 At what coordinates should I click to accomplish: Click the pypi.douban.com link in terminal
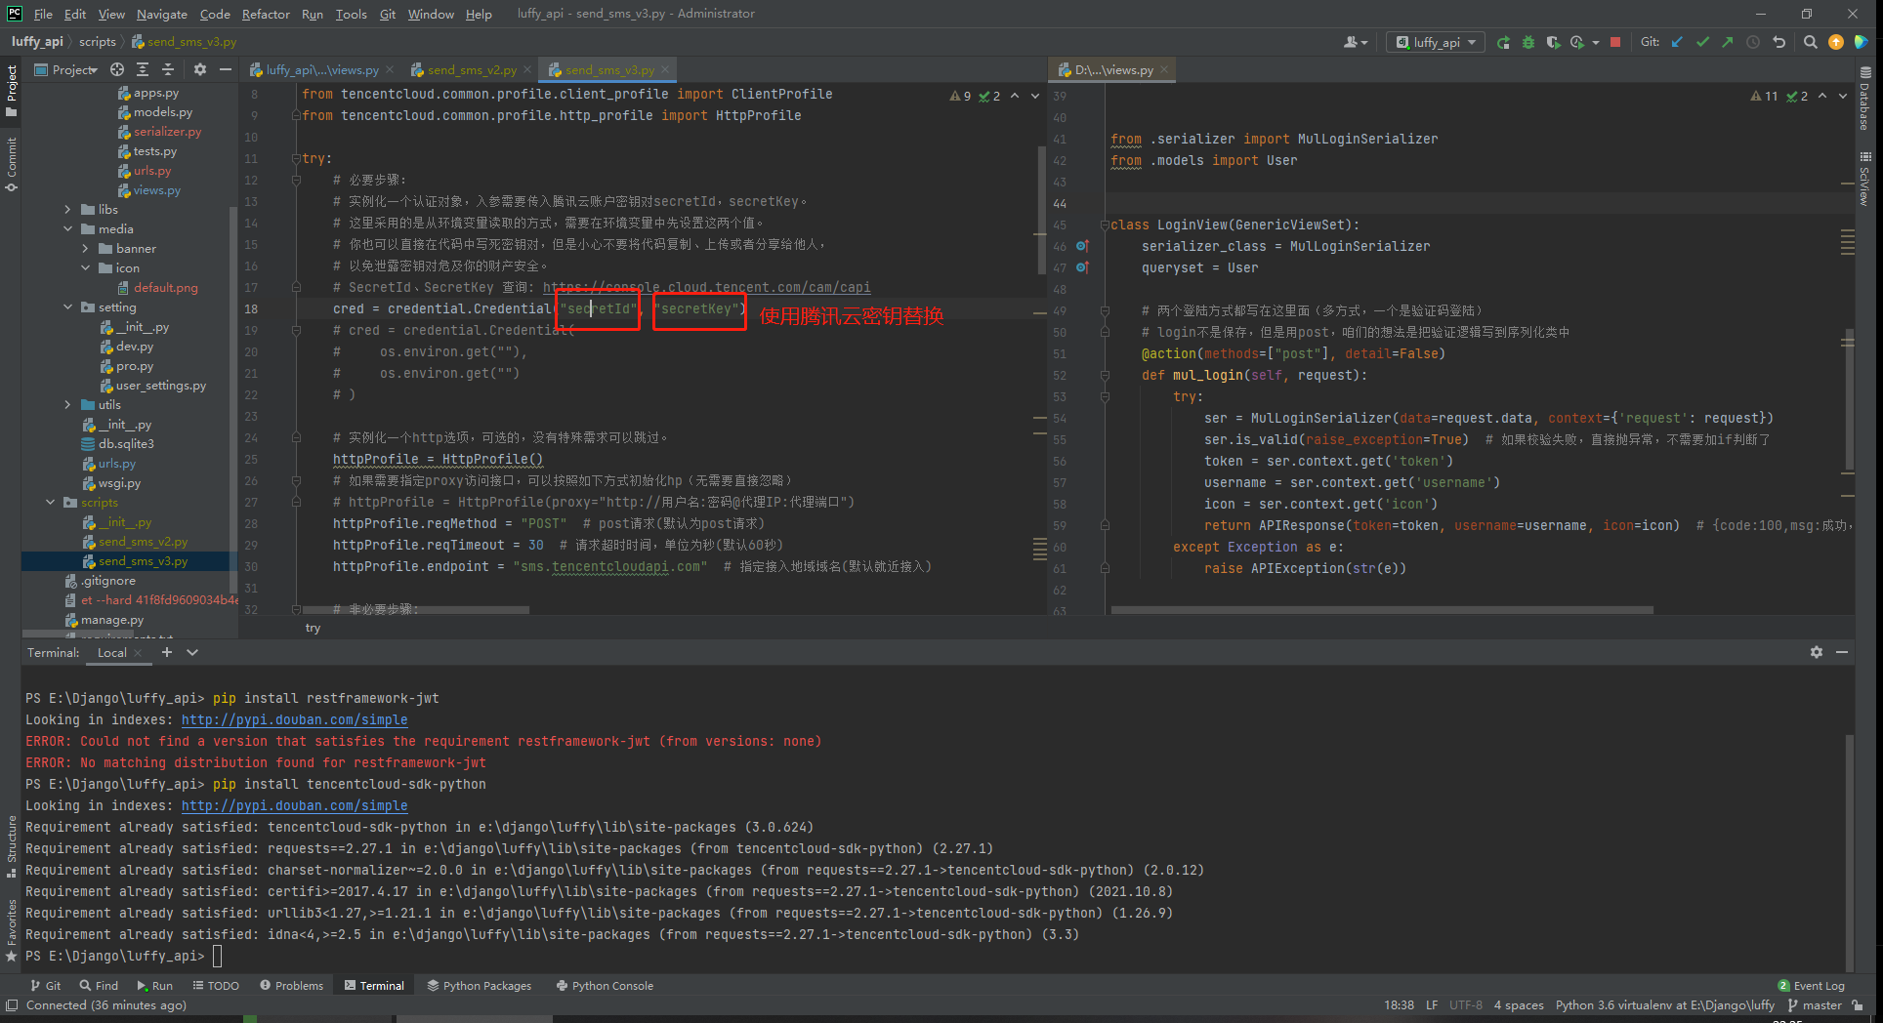(294, 720)
